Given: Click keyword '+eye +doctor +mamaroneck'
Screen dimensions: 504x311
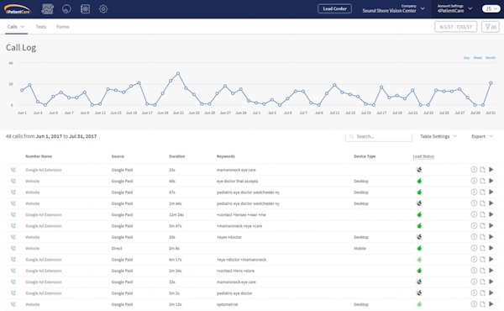Looking at the screenshot, I should pyautogui.click(x=241, y=260).
